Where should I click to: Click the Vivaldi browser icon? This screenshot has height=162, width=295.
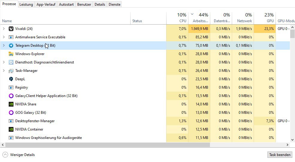[11, 29]
